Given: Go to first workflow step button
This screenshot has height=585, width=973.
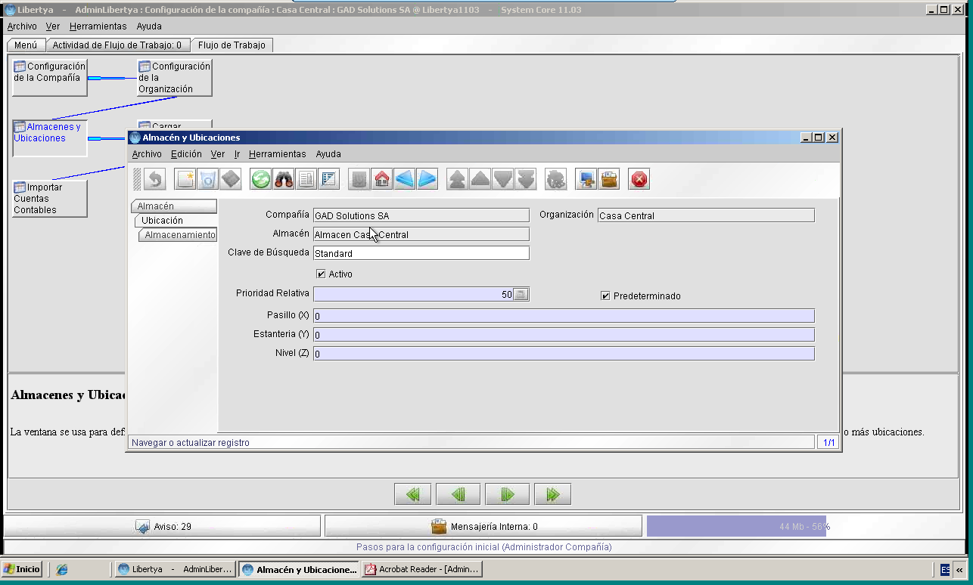Looking at the screenshot, I should (413, 494).
